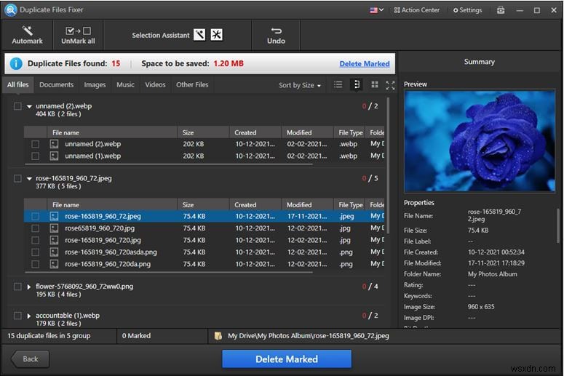Screen dimensions: 564x376
Task: Open Selection Assistant wand icon
Action: point(200,35)
